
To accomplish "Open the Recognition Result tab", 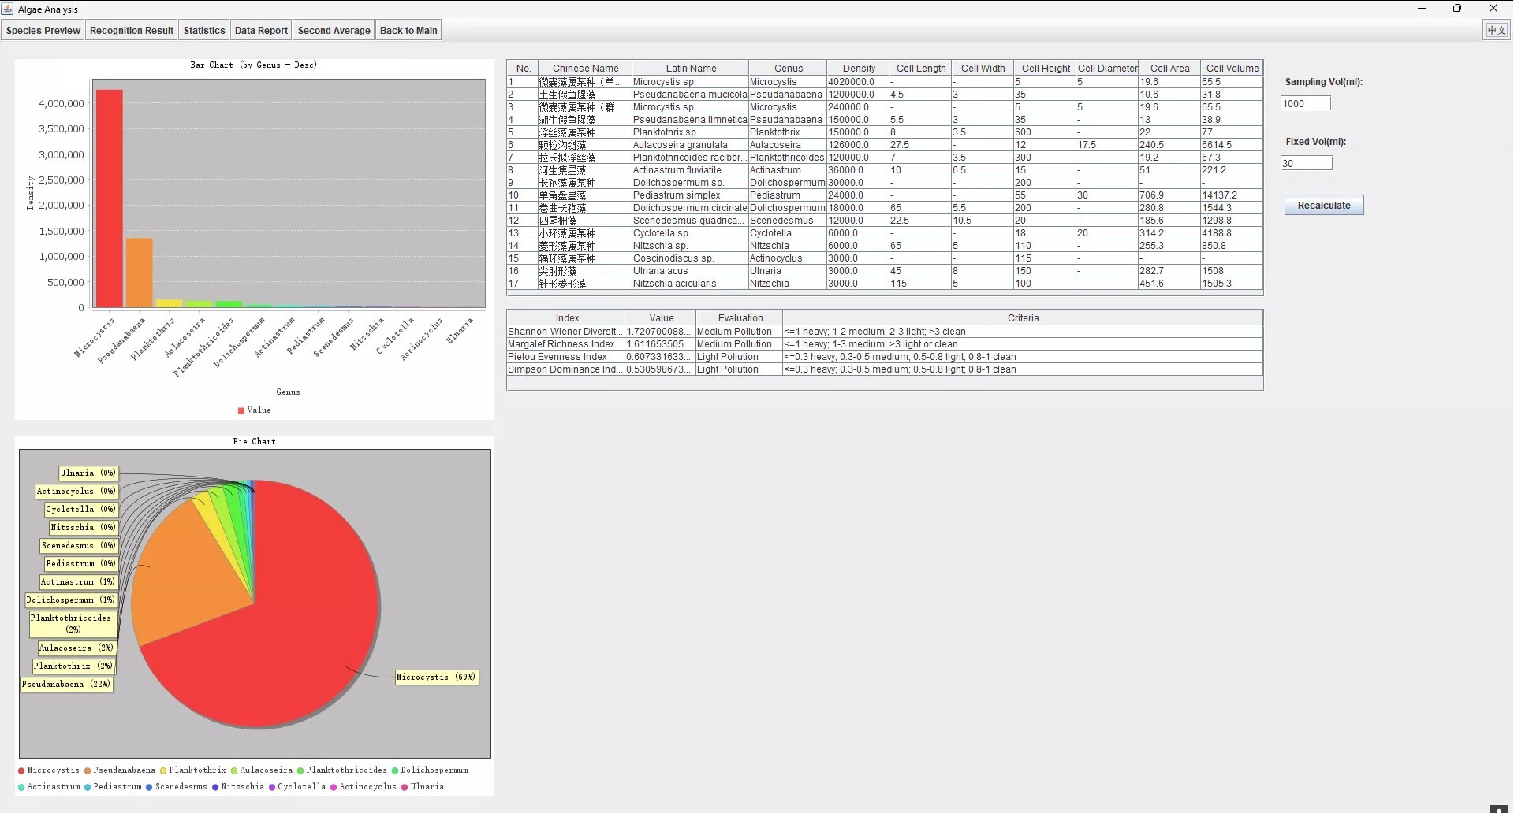I will click(x=132, y=31).
